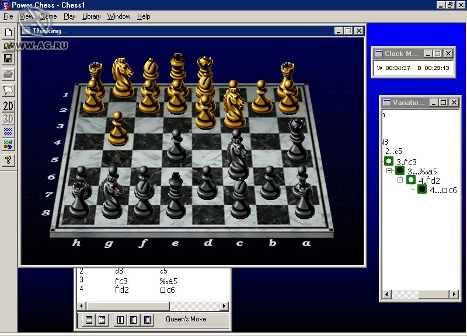Click the Open file folder icon in sidebar
This screenshot has width=467, height=336.
8,45
